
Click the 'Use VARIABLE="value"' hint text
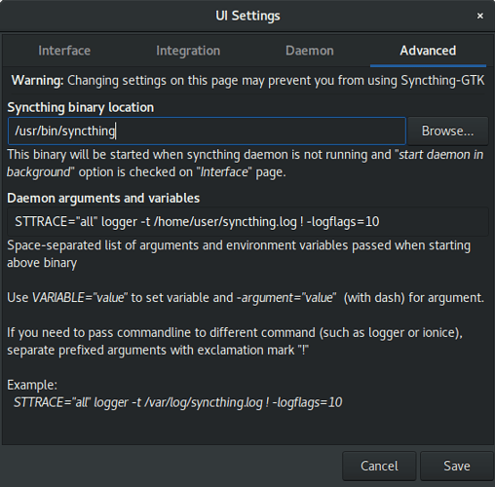point(246,298)
